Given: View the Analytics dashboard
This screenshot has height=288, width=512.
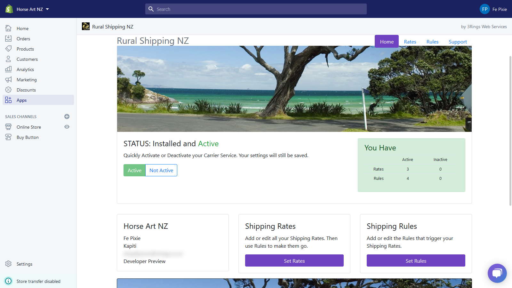Looking at the screenshot, I should (x=25, y=69).
